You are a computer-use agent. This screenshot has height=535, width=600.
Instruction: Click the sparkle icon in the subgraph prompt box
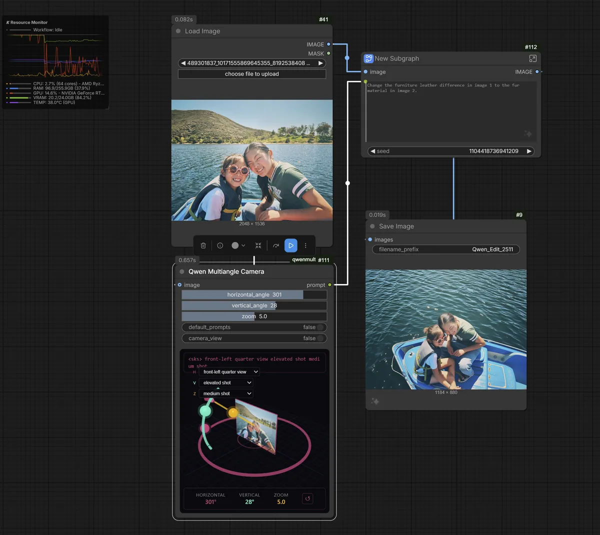527,134
